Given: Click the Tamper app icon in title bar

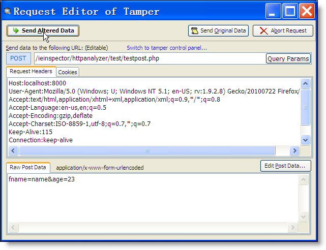Looking at the screenshot, I should [8, 11].
